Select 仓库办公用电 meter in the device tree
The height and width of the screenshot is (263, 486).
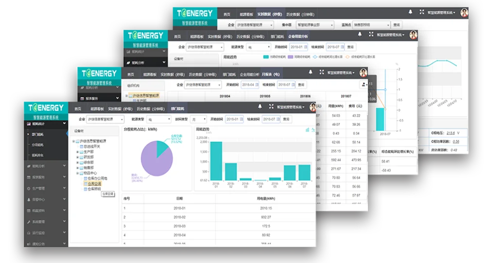[x=97, y=178]
